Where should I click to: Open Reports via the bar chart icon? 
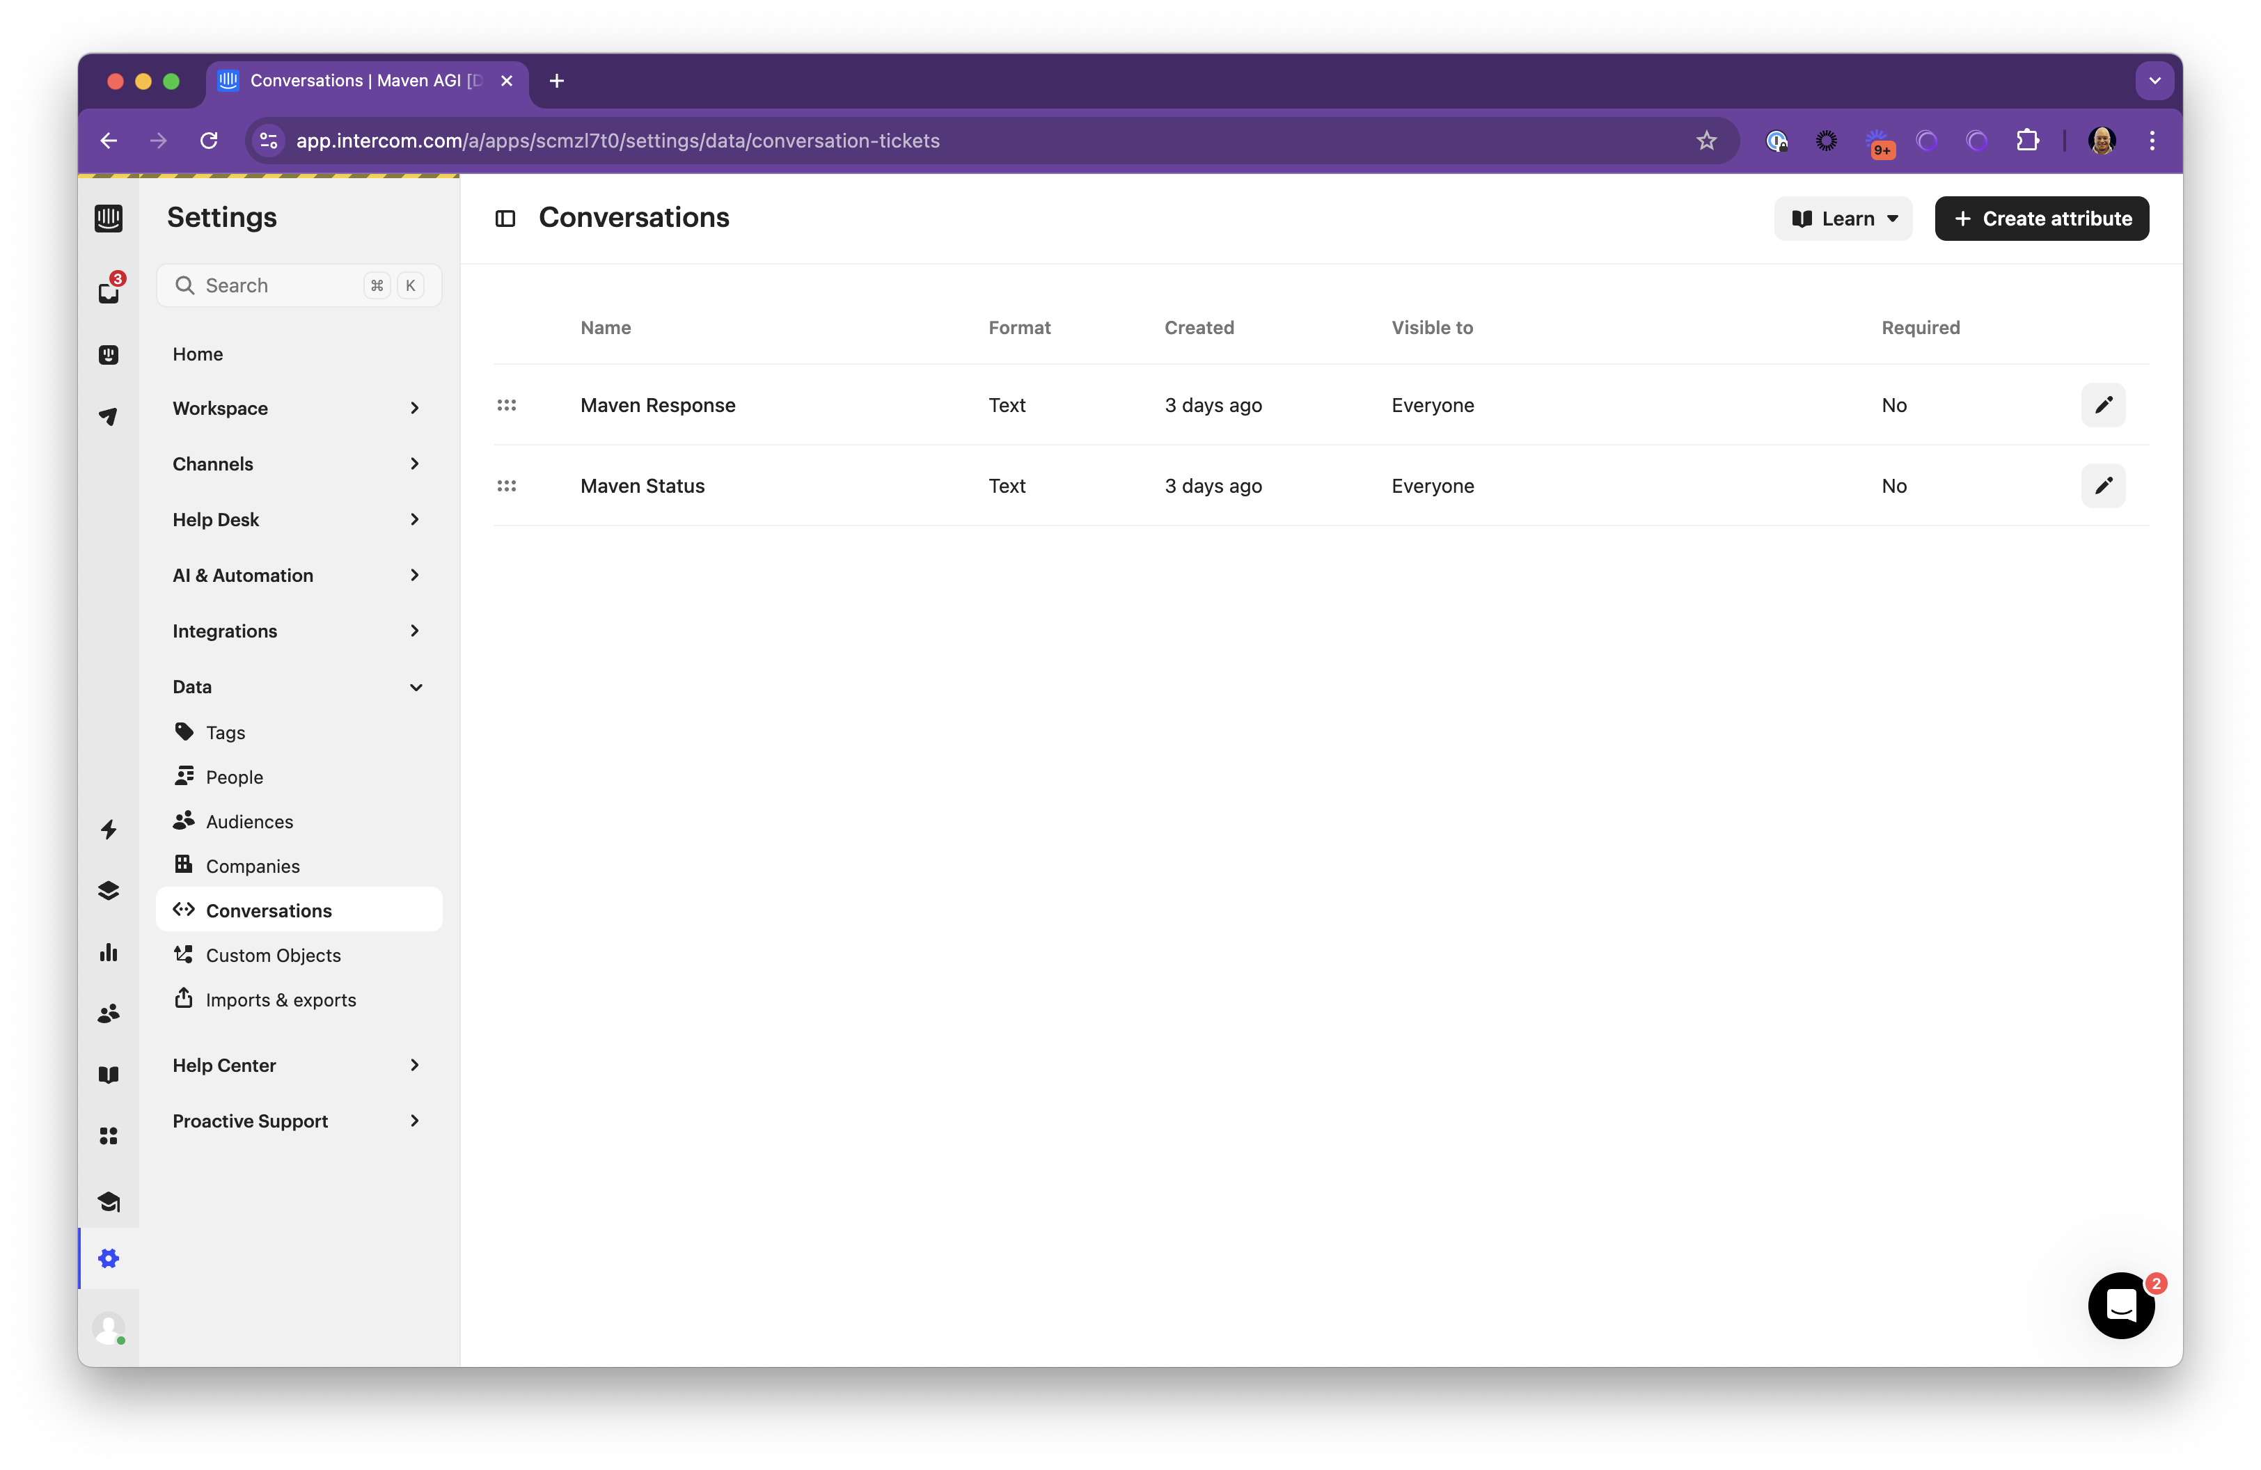click(x=109, y=952)
